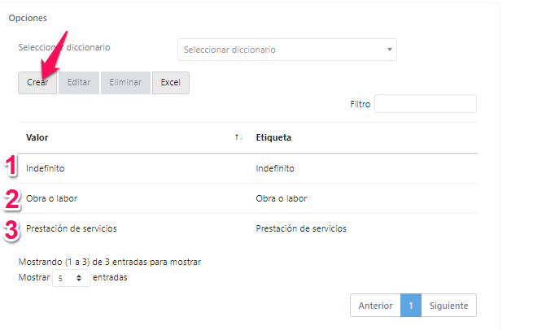Go to the Siguiente page
Screen dimensions: 533x330
click(x=448, y=306)
